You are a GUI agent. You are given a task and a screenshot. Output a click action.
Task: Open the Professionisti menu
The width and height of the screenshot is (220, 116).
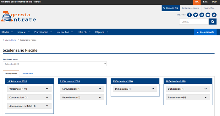[x=43, y=32]
